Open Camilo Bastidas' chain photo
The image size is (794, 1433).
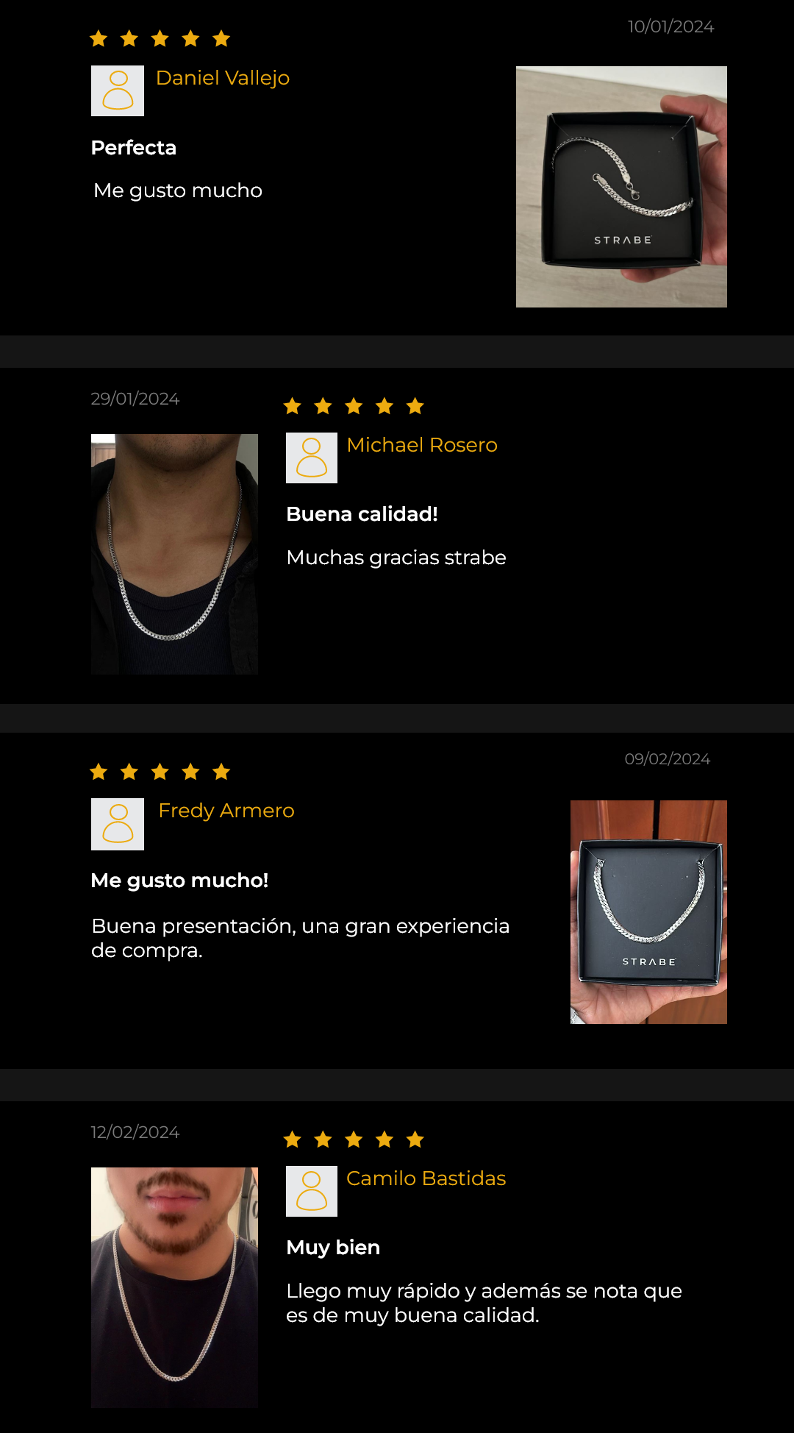click(x=174, y=1287)
